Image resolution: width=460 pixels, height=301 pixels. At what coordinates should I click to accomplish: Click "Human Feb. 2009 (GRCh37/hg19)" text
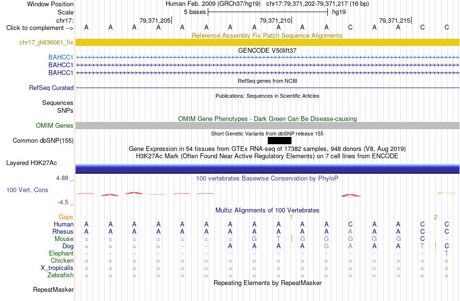pos(213,4)
